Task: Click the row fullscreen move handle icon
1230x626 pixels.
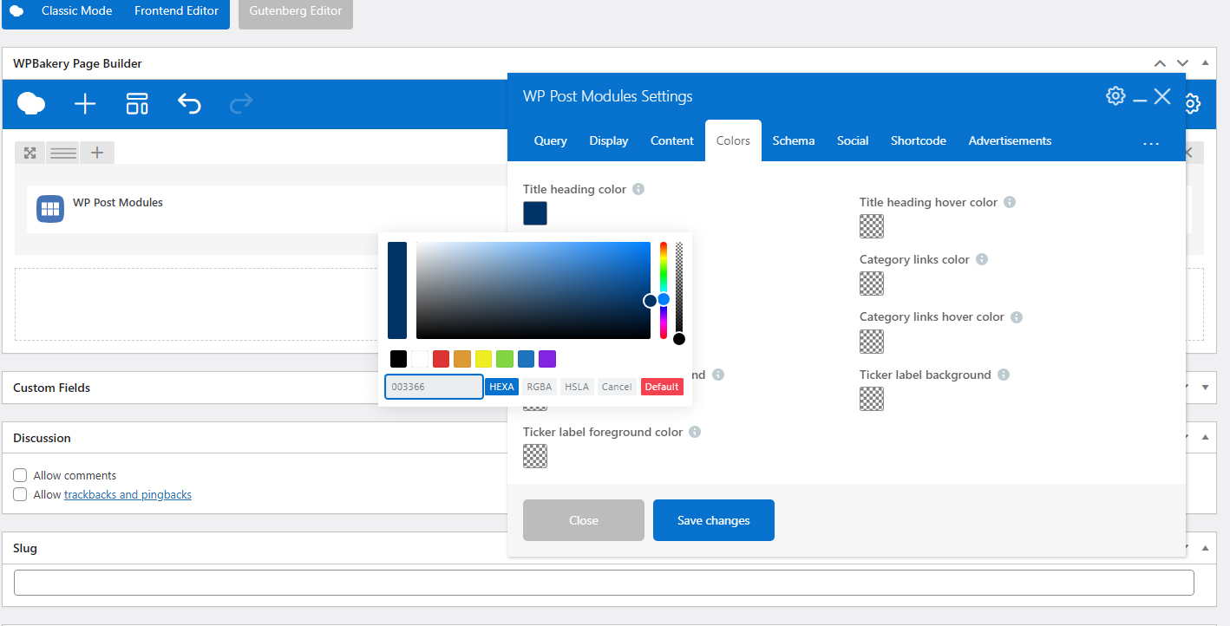Action: 30,153
